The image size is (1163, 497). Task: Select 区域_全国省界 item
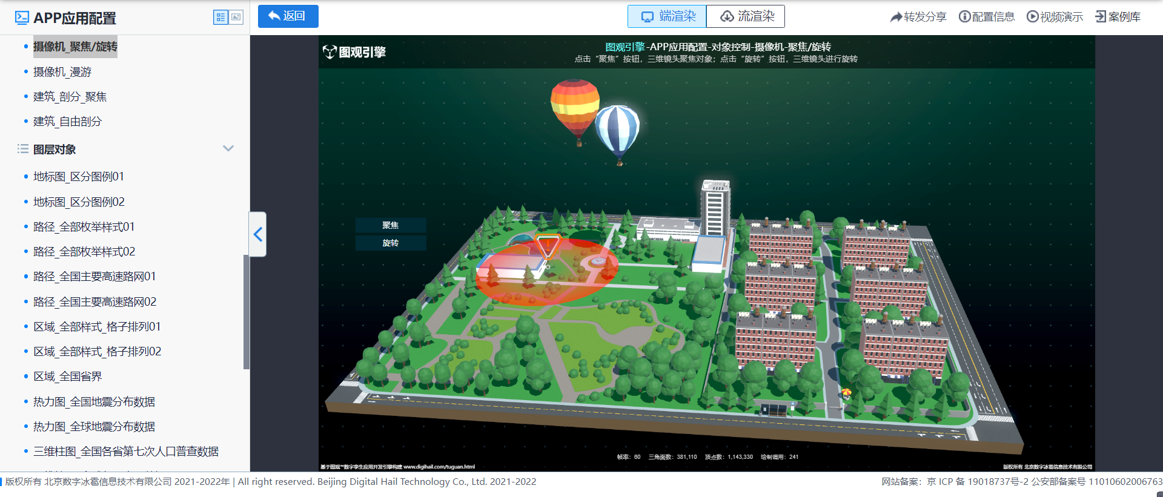click(67, 377)
